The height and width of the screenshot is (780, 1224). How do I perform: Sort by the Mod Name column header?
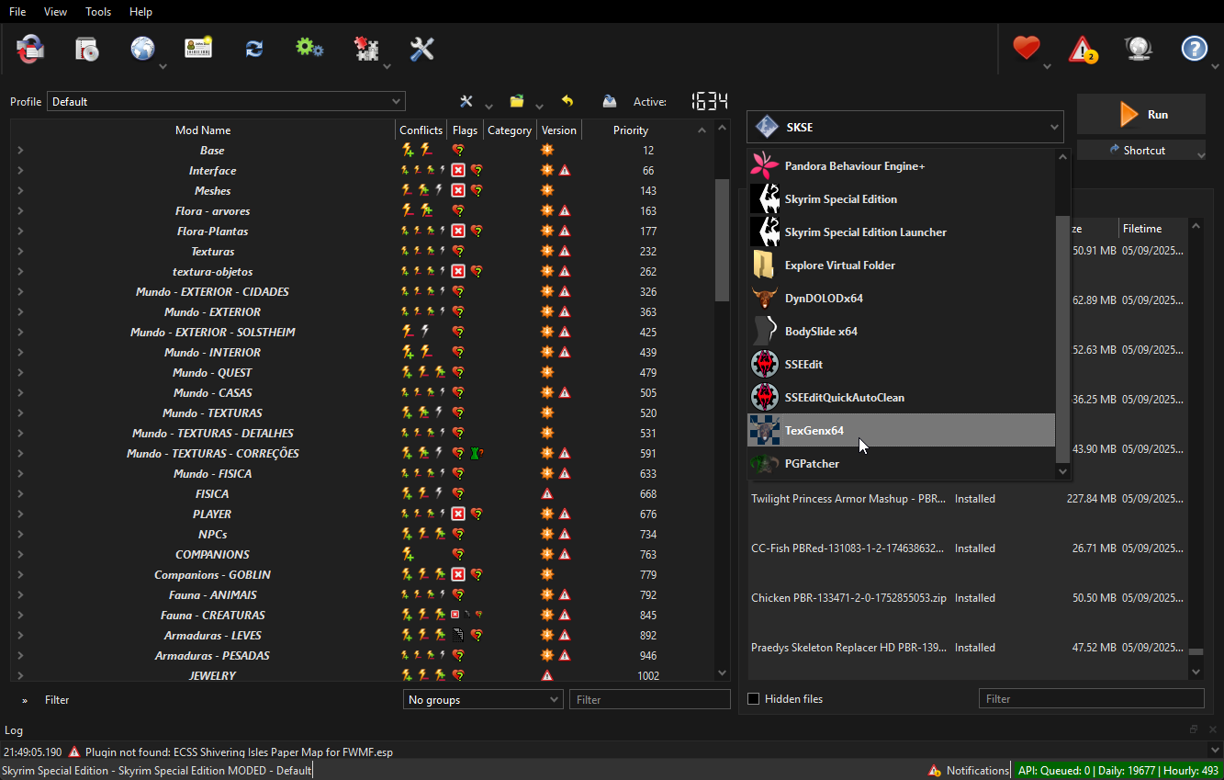(x=203, y=130)
